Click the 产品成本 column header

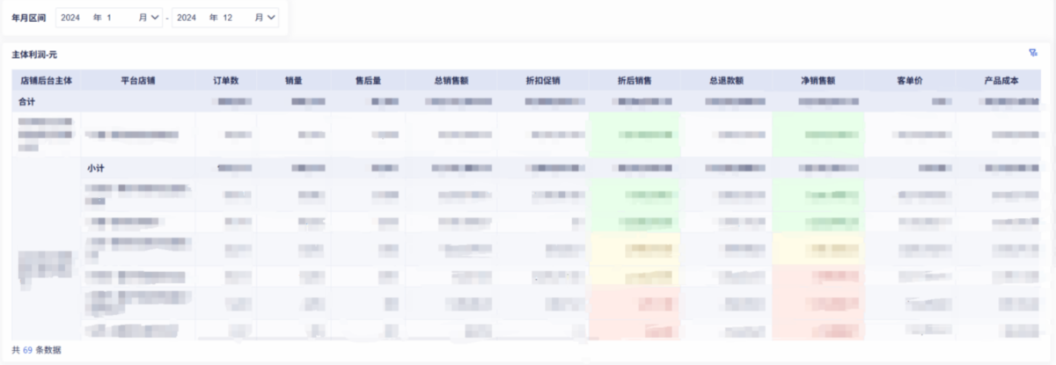(x=1001, y=80)
